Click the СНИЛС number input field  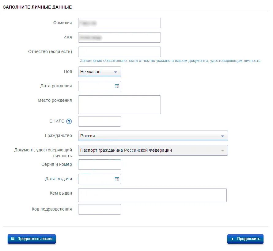click(99, 121)
